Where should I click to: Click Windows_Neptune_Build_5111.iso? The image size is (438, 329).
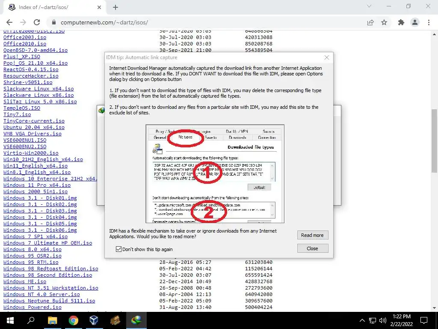click(49, 301)
